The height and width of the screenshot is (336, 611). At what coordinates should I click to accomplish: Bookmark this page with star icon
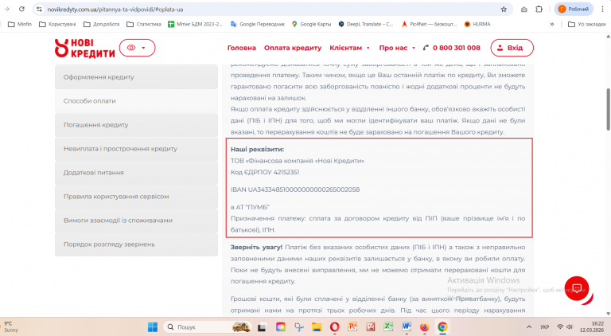click(504, 10)
